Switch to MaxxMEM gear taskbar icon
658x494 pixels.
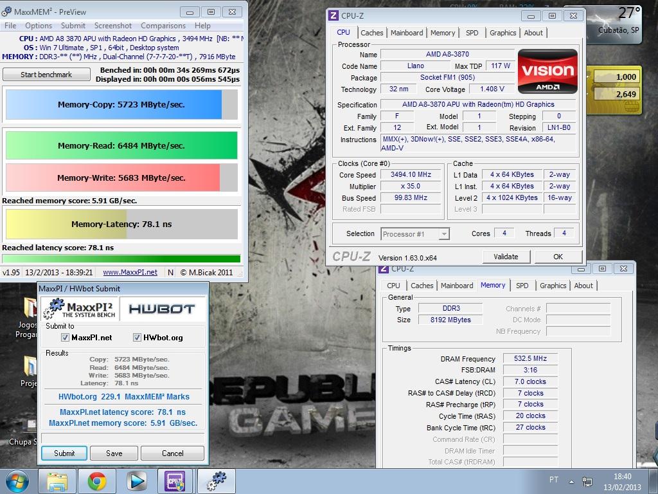[x=216, y=481]
